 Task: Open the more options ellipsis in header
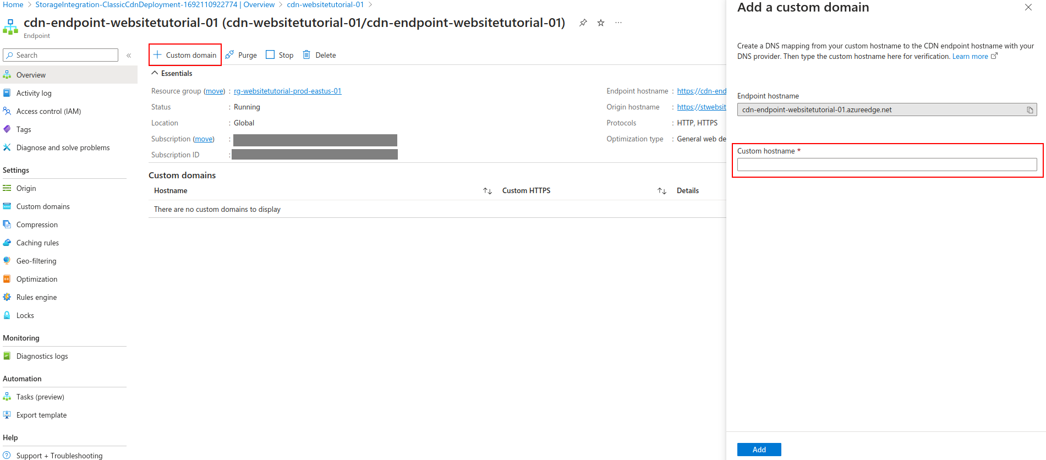(x=618, y=23)
